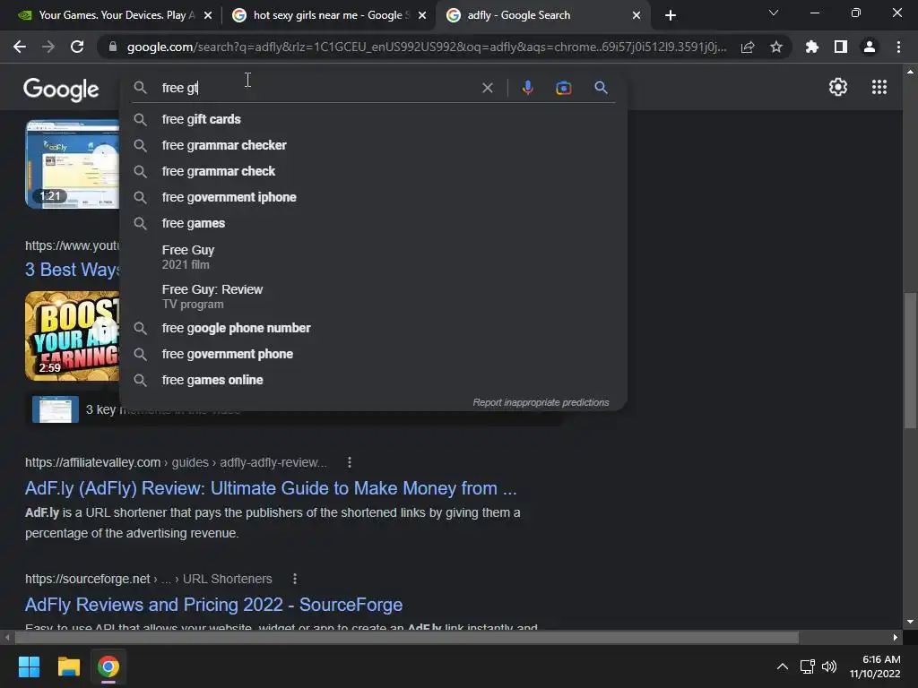Choose the 'free grammar check' suggestion
918x688 pixels.
tap(373, 171)
